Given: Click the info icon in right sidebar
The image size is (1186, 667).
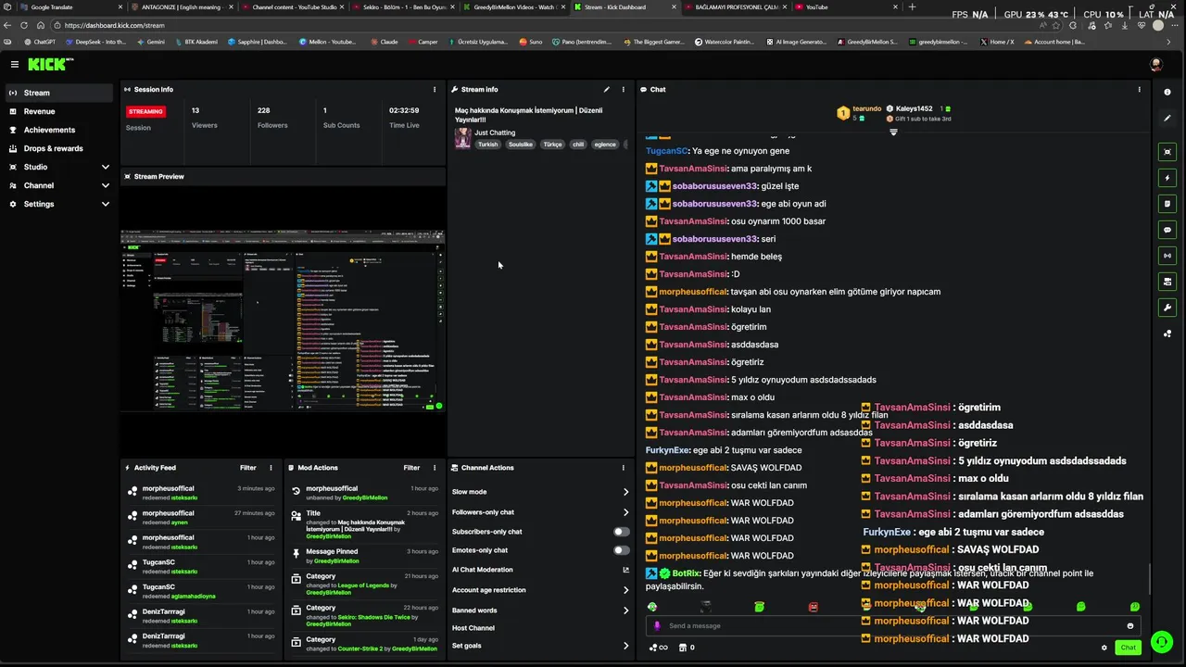Looking at the screenshot, I should [x=1167, y=92].
